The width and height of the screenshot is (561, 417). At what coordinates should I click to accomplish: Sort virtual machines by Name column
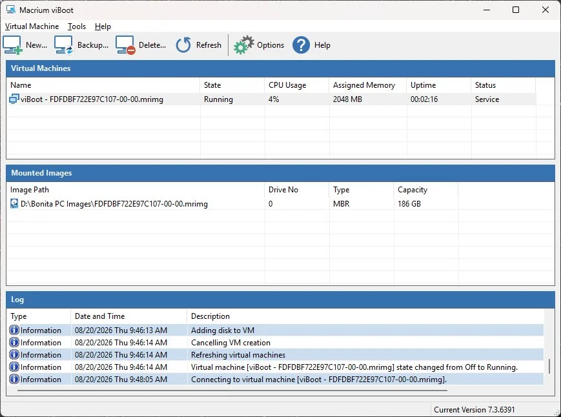(103, 85)
